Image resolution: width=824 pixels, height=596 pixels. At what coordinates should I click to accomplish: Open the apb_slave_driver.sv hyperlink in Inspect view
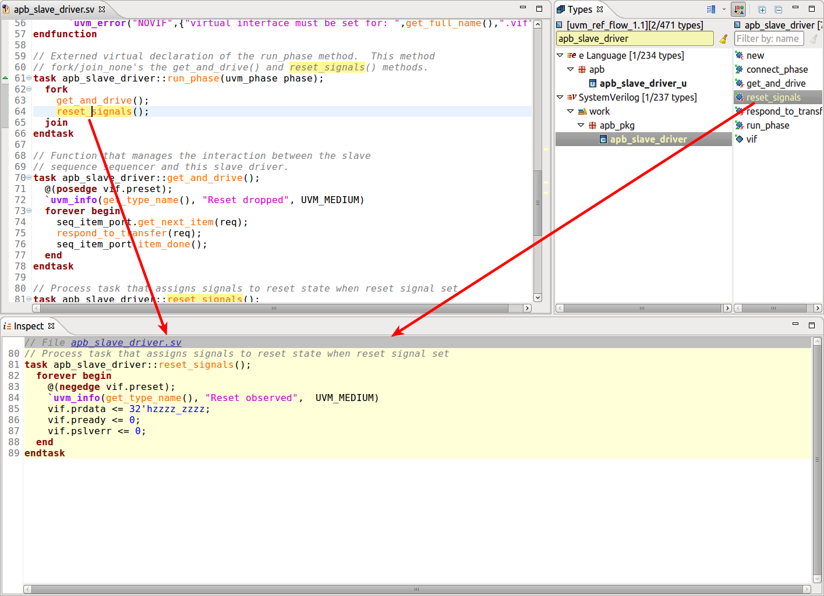(125, 342)
